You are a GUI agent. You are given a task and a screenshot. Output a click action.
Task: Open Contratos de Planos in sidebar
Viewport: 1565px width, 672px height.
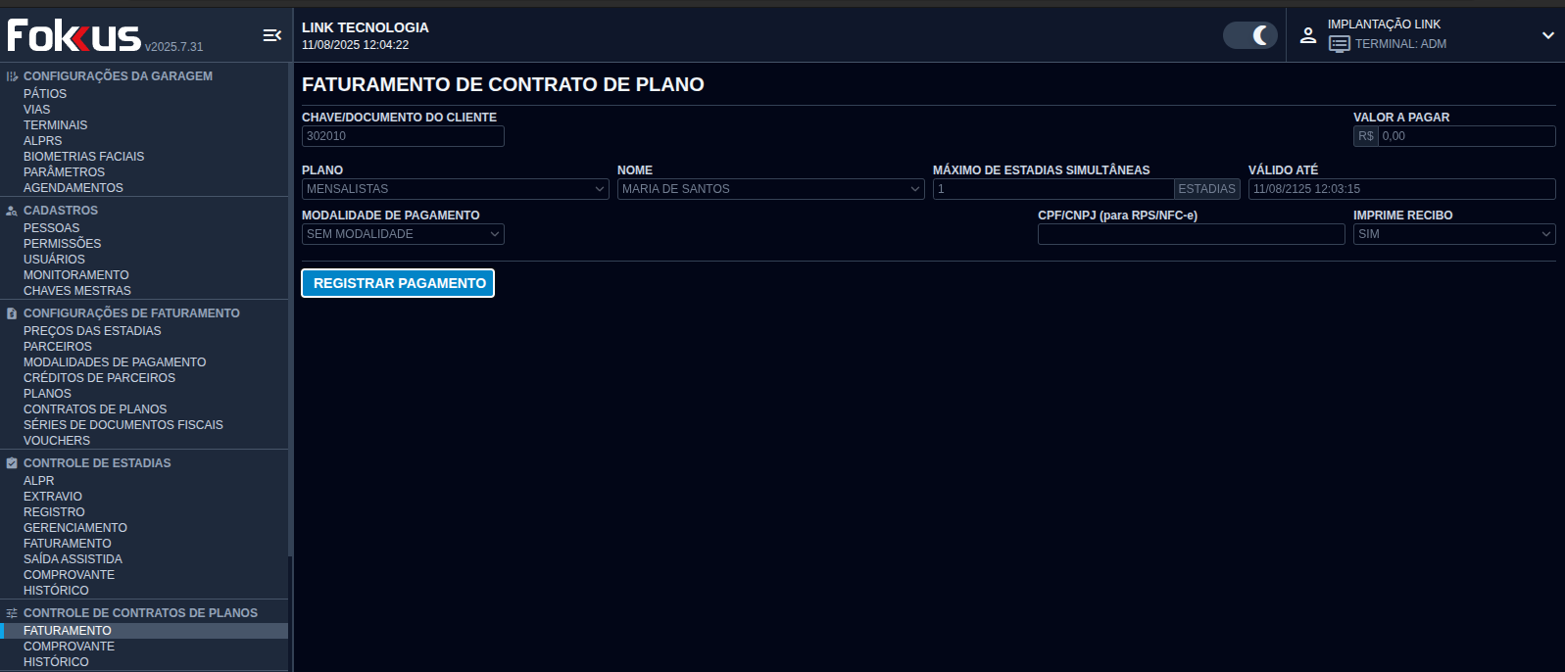pos(95,409)
